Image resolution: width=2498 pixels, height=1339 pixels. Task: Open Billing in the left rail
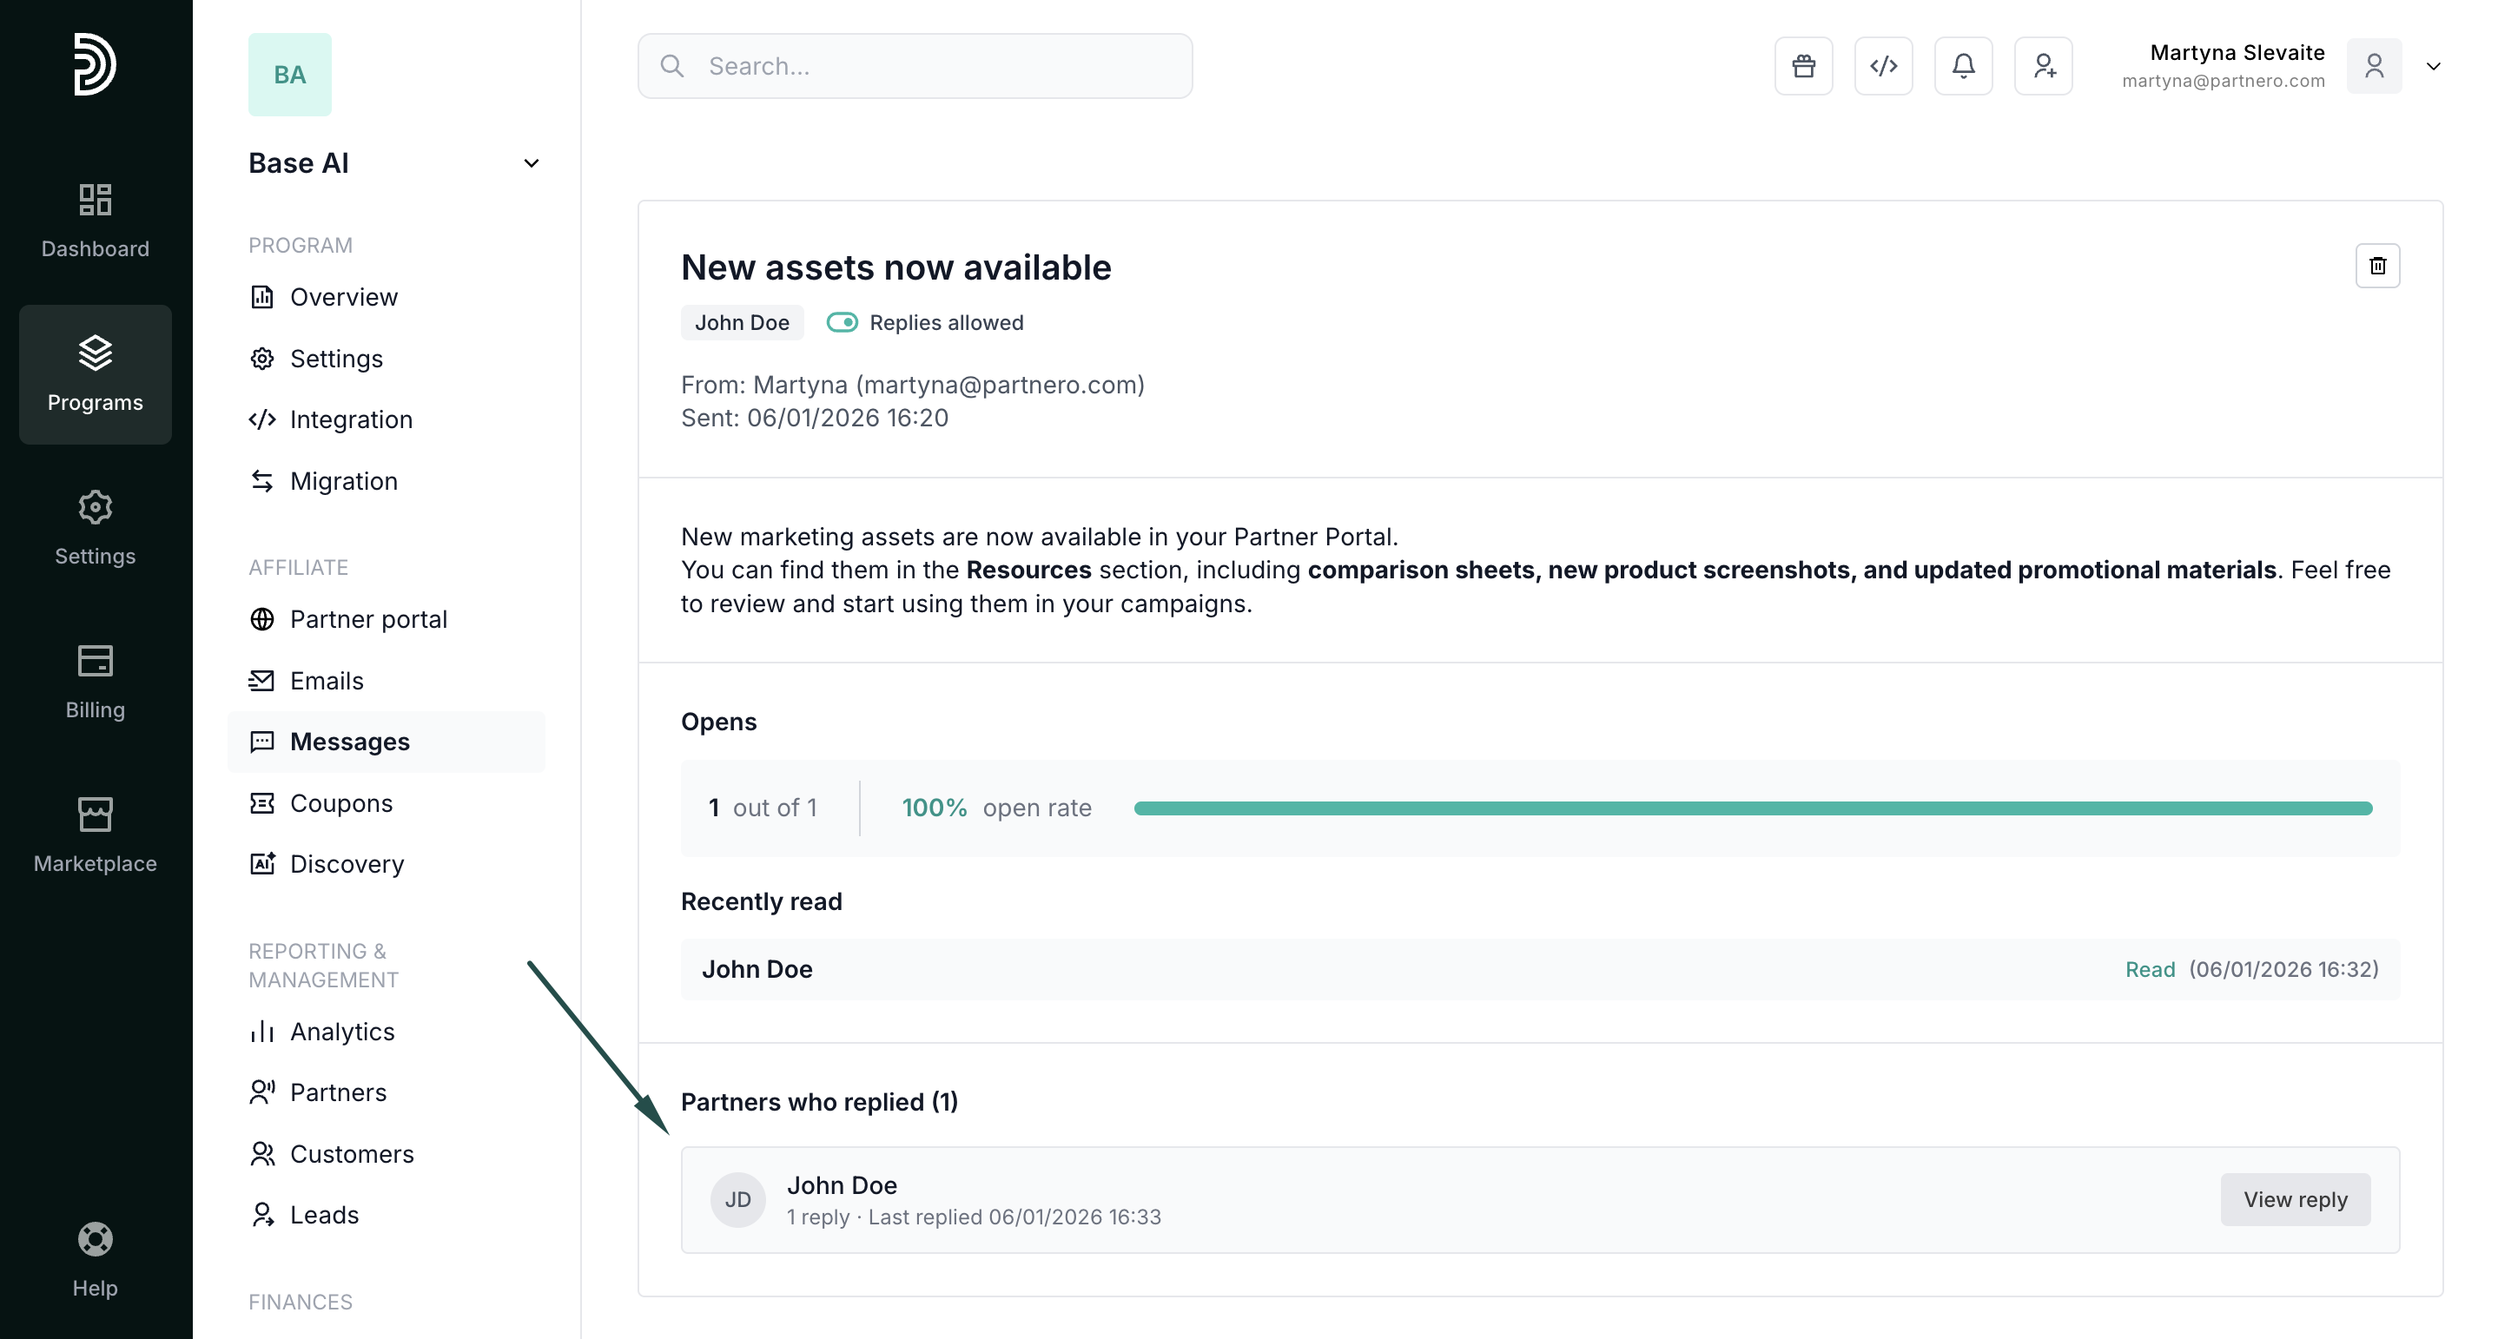(95, 682)
